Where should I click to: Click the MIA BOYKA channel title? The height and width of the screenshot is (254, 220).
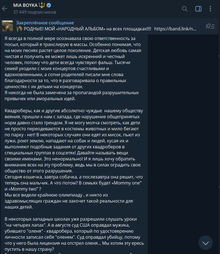tap(25, 6)
